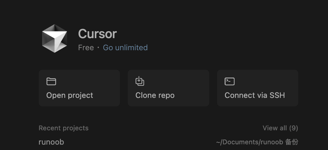Click View all (9) recent projects

[280, 128]
